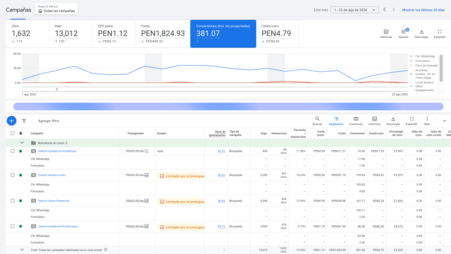Open Search-Instalacion-Parabrisas campaign link
This screenshot has width=451, height=254.
tap(57, 151)
